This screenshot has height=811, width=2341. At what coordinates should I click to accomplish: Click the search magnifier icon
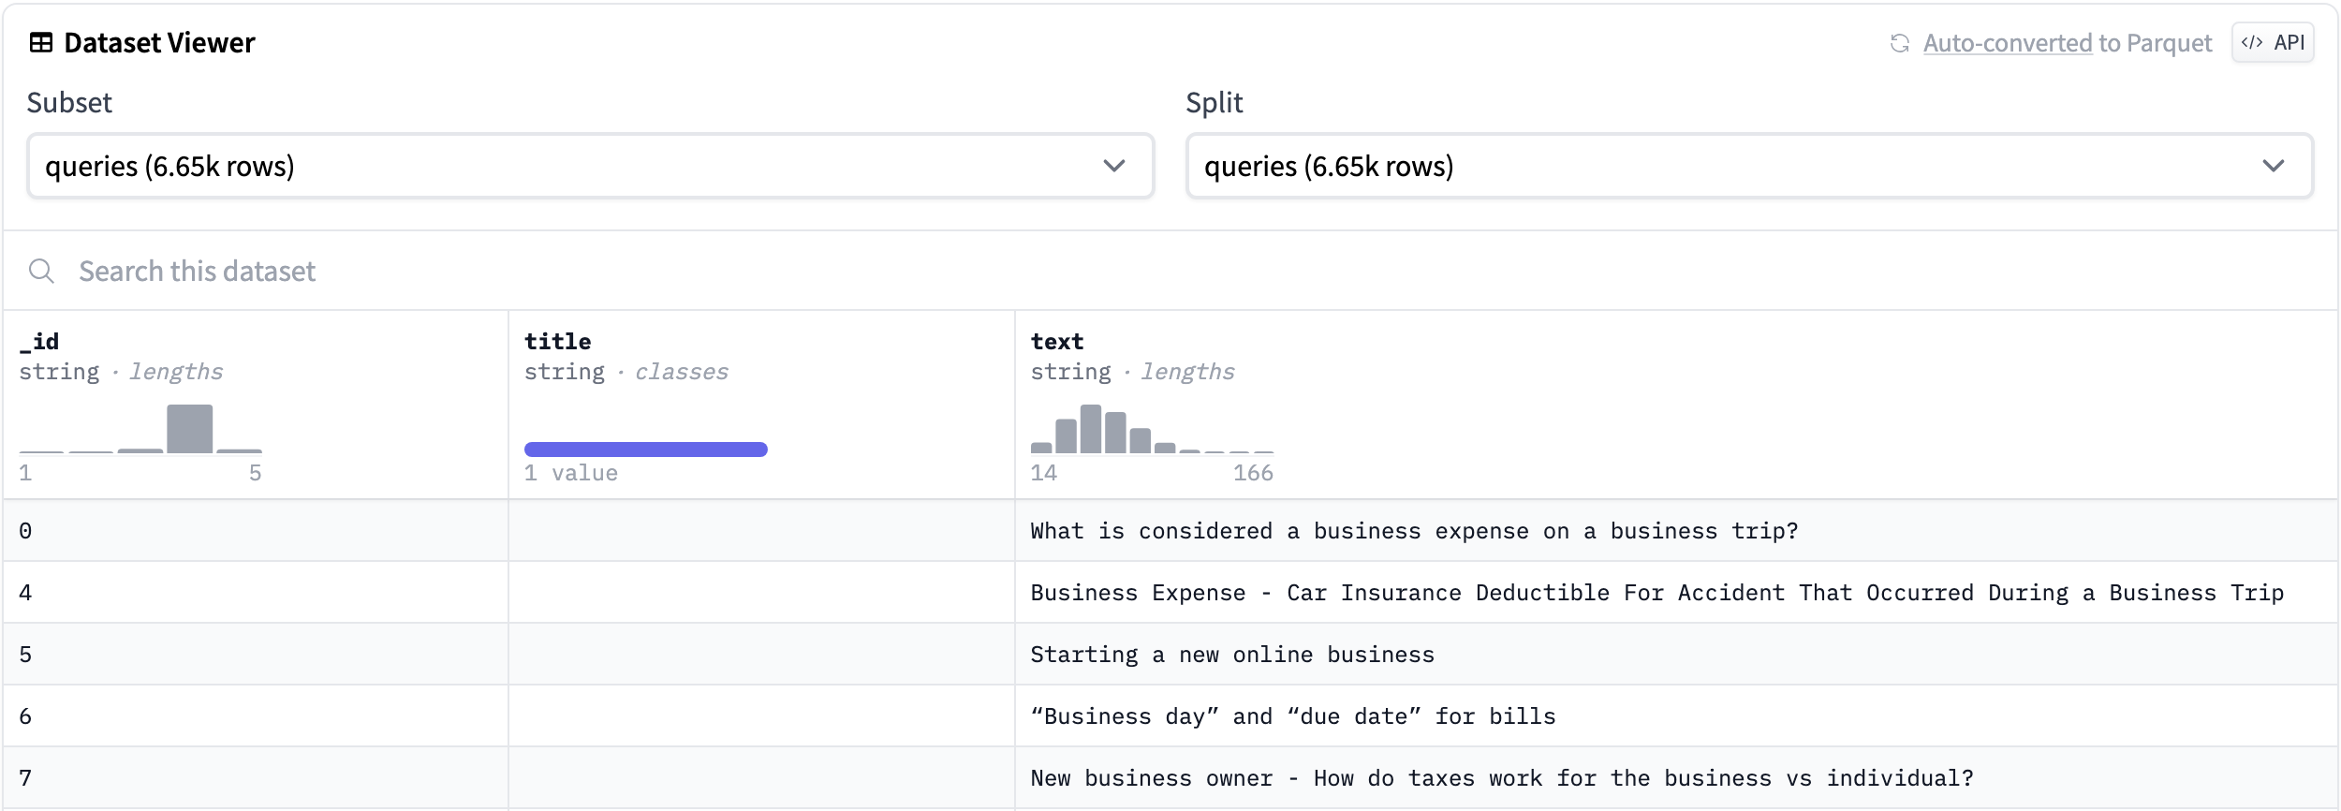pos(41,272)
